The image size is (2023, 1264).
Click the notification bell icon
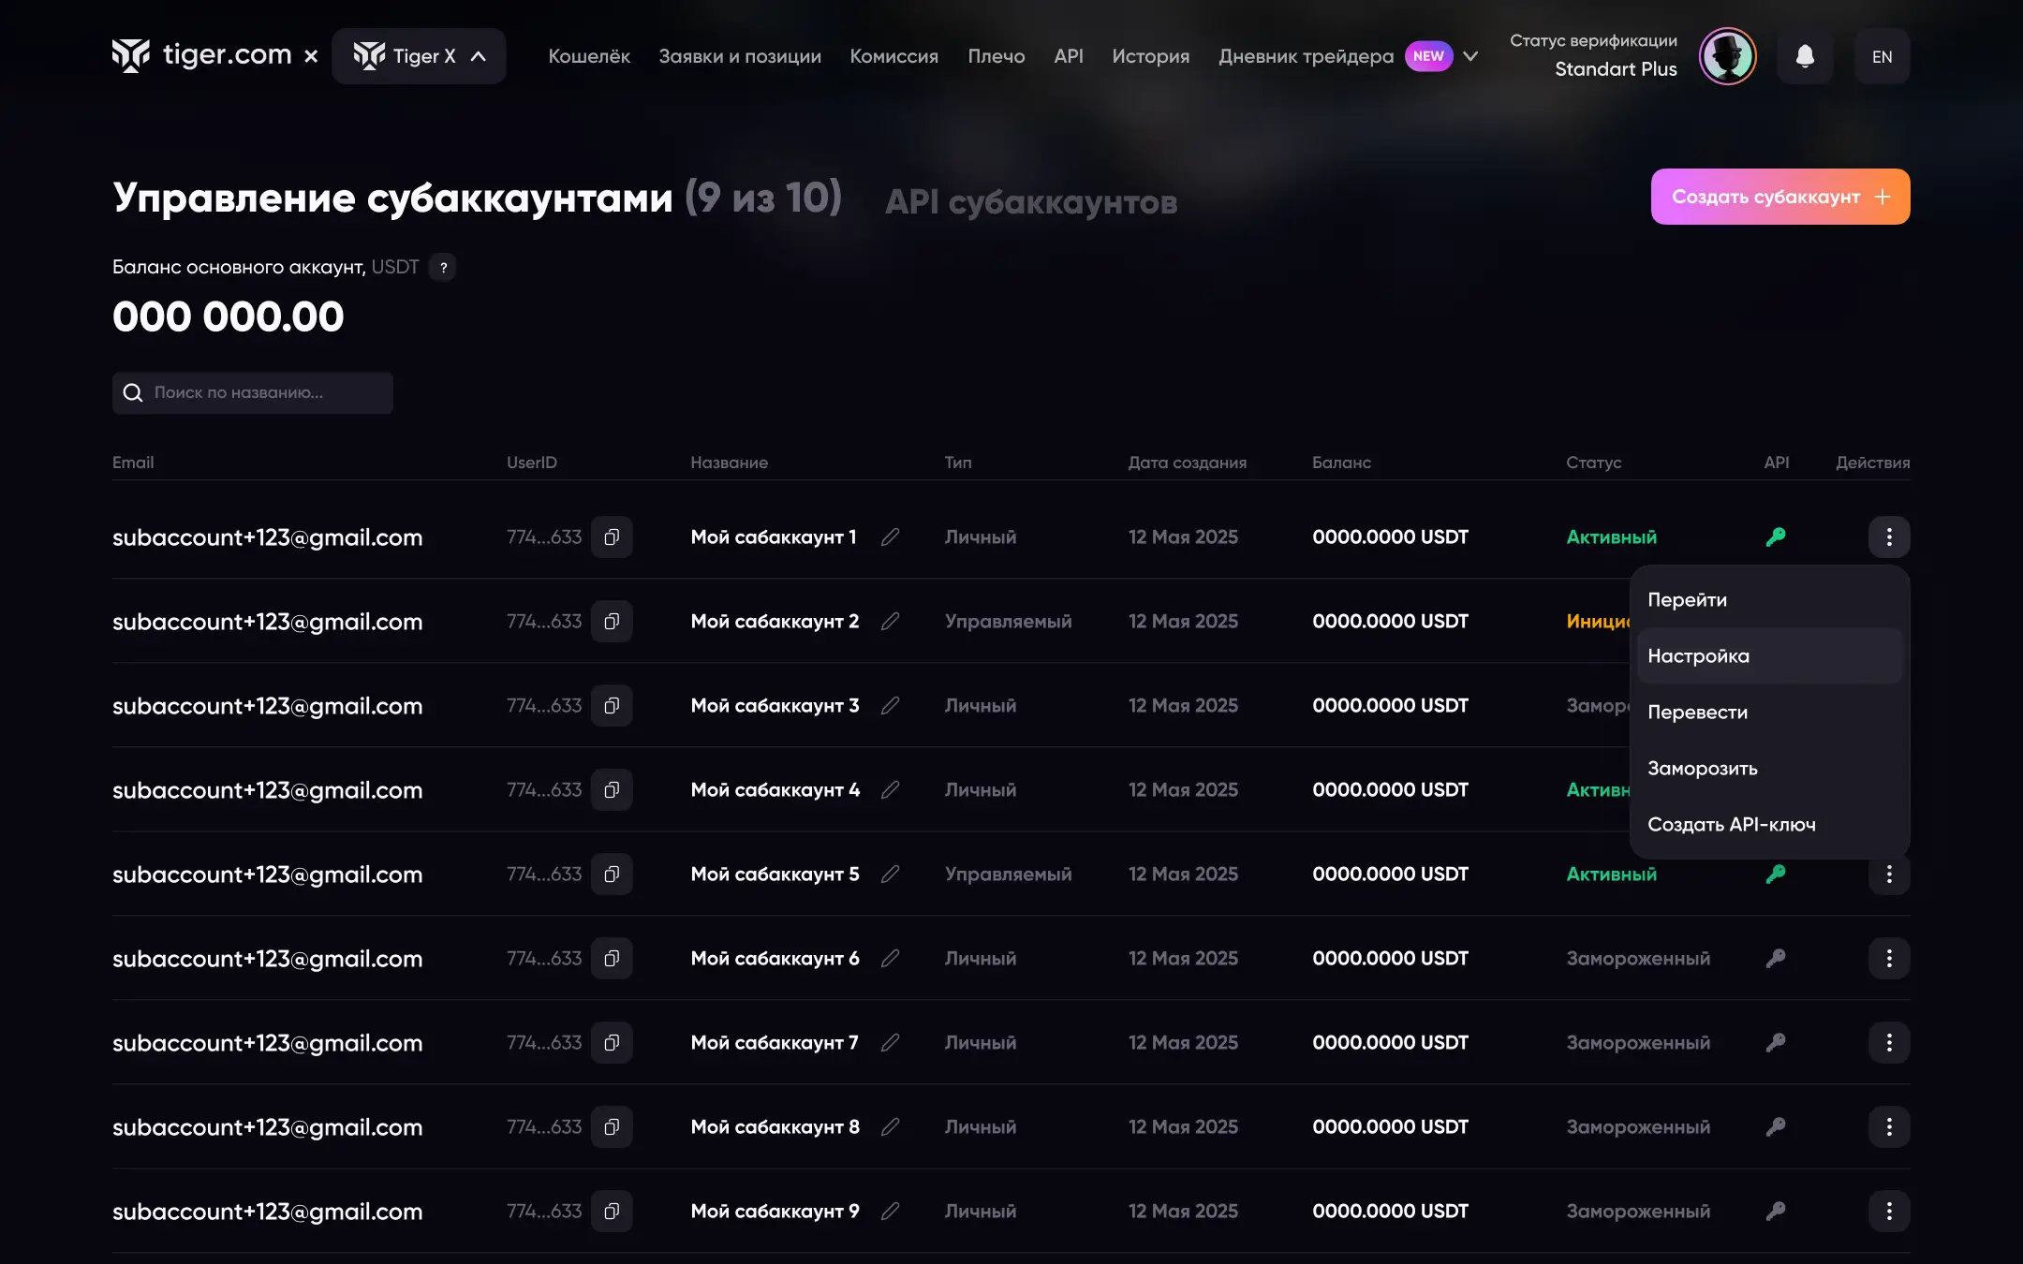coord(1805,56)
